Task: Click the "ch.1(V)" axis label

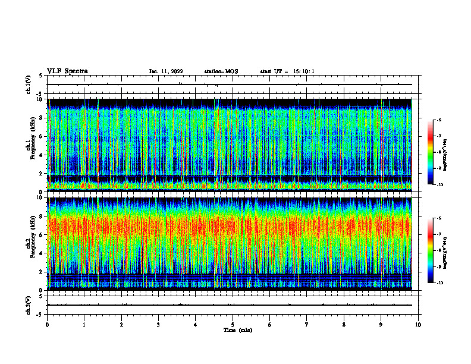Action: (28, 84)
